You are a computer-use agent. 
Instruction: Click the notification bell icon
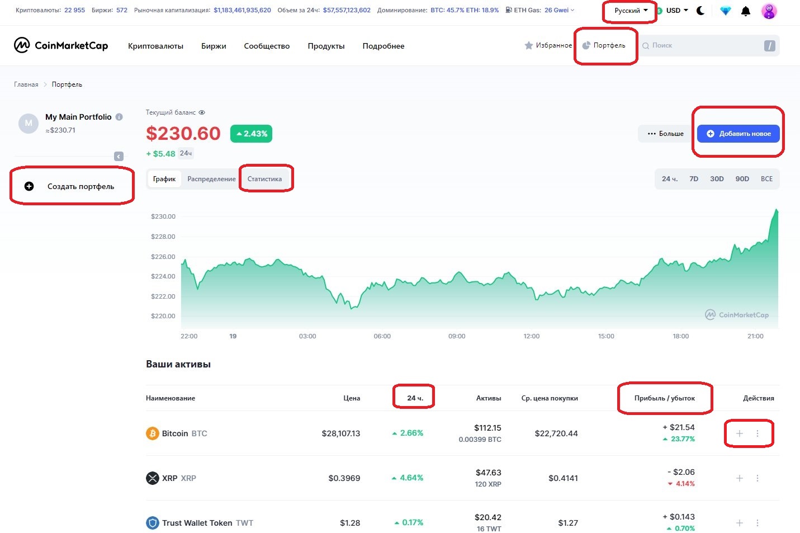coord(745,11)
